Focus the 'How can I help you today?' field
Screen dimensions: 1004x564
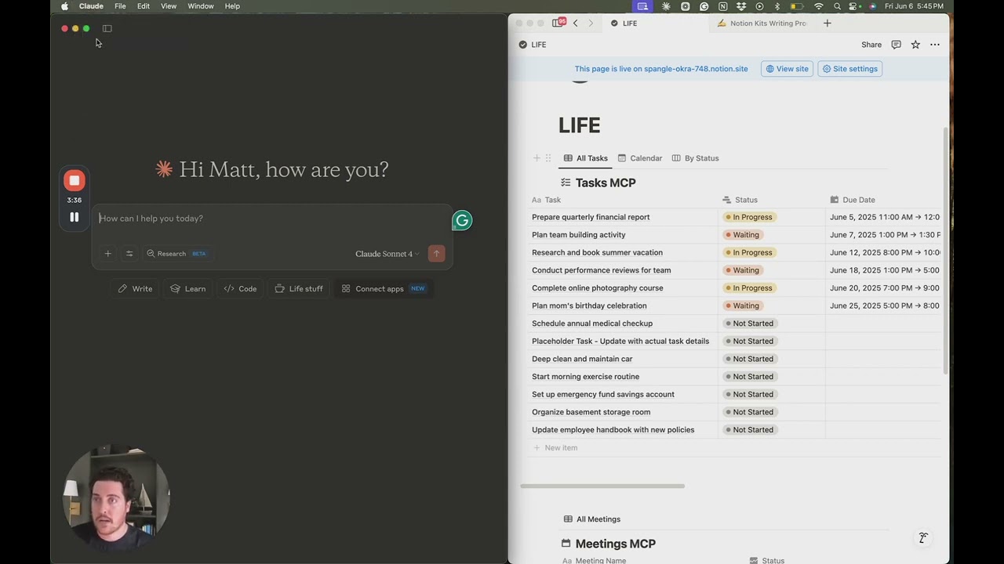click(272, 219)
